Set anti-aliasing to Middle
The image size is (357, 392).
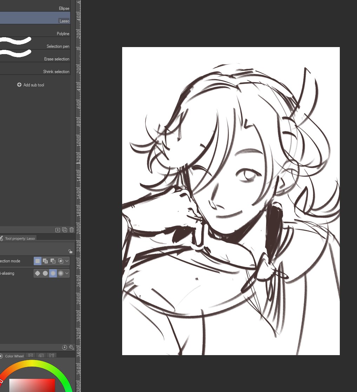(x=53, y=273)
